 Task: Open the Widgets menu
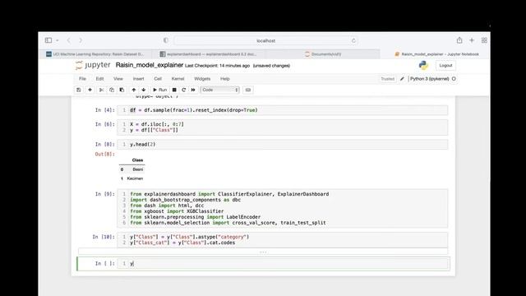pos(202,79)
